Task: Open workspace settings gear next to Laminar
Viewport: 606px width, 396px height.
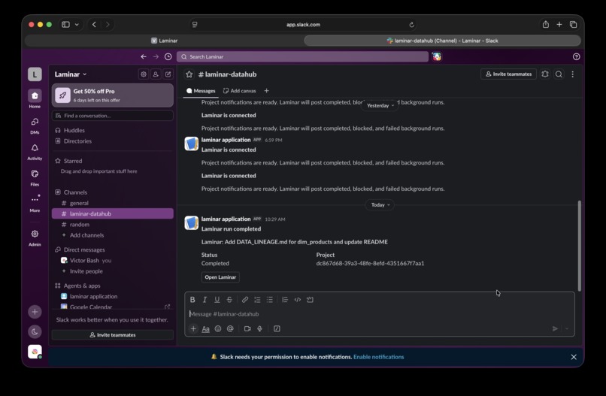Action: [x=144, y=74]
